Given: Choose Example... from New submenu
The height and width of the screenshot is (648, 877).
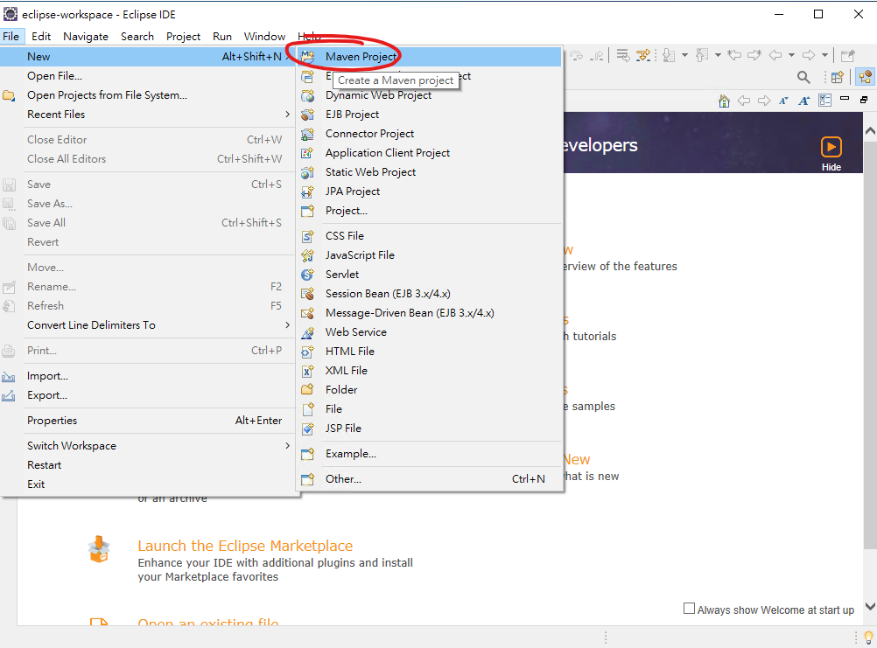Looking at the screenshot, I should tap(429, 454).
